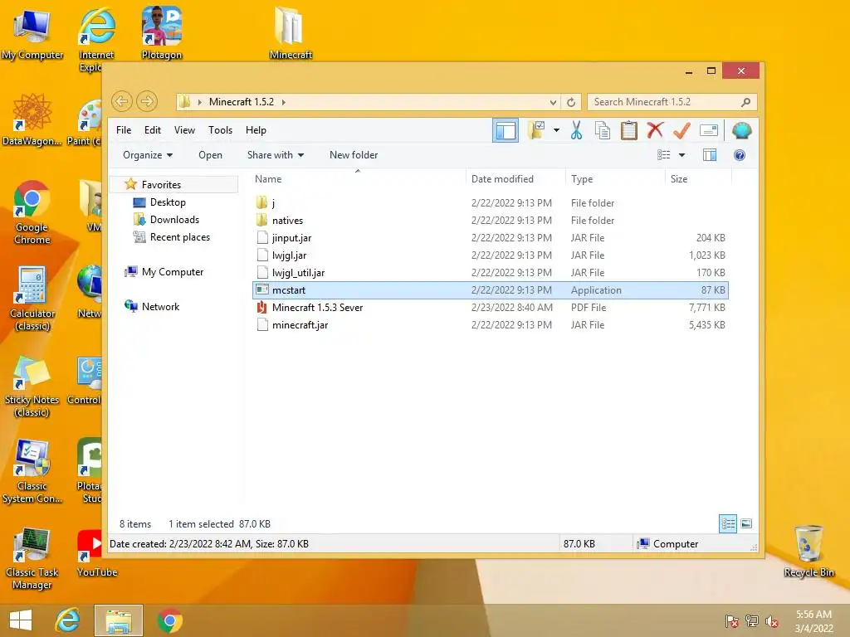Click the muted volume tray icon
This screenshot has height=637, width=850.
coord(773,621)
